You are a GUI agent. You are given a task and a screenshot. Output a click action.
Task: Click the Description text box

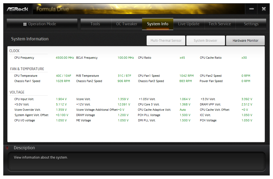coord(136,161)
